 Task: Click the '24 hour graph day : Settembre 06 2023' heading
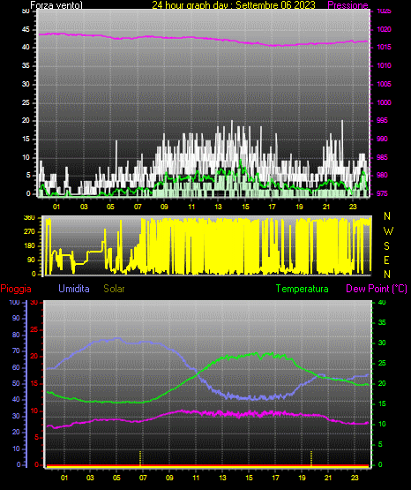click(234, 5)
